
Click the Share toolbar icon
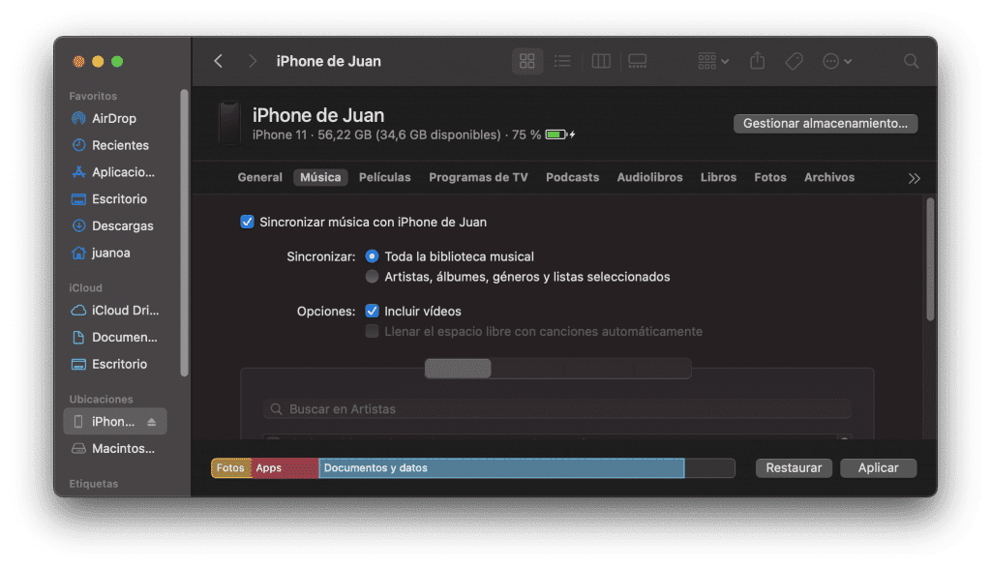pyautogui.click(x=757, y=61)
